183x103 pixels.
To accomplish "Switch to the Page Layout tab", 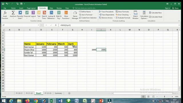I will coord(31,8).
